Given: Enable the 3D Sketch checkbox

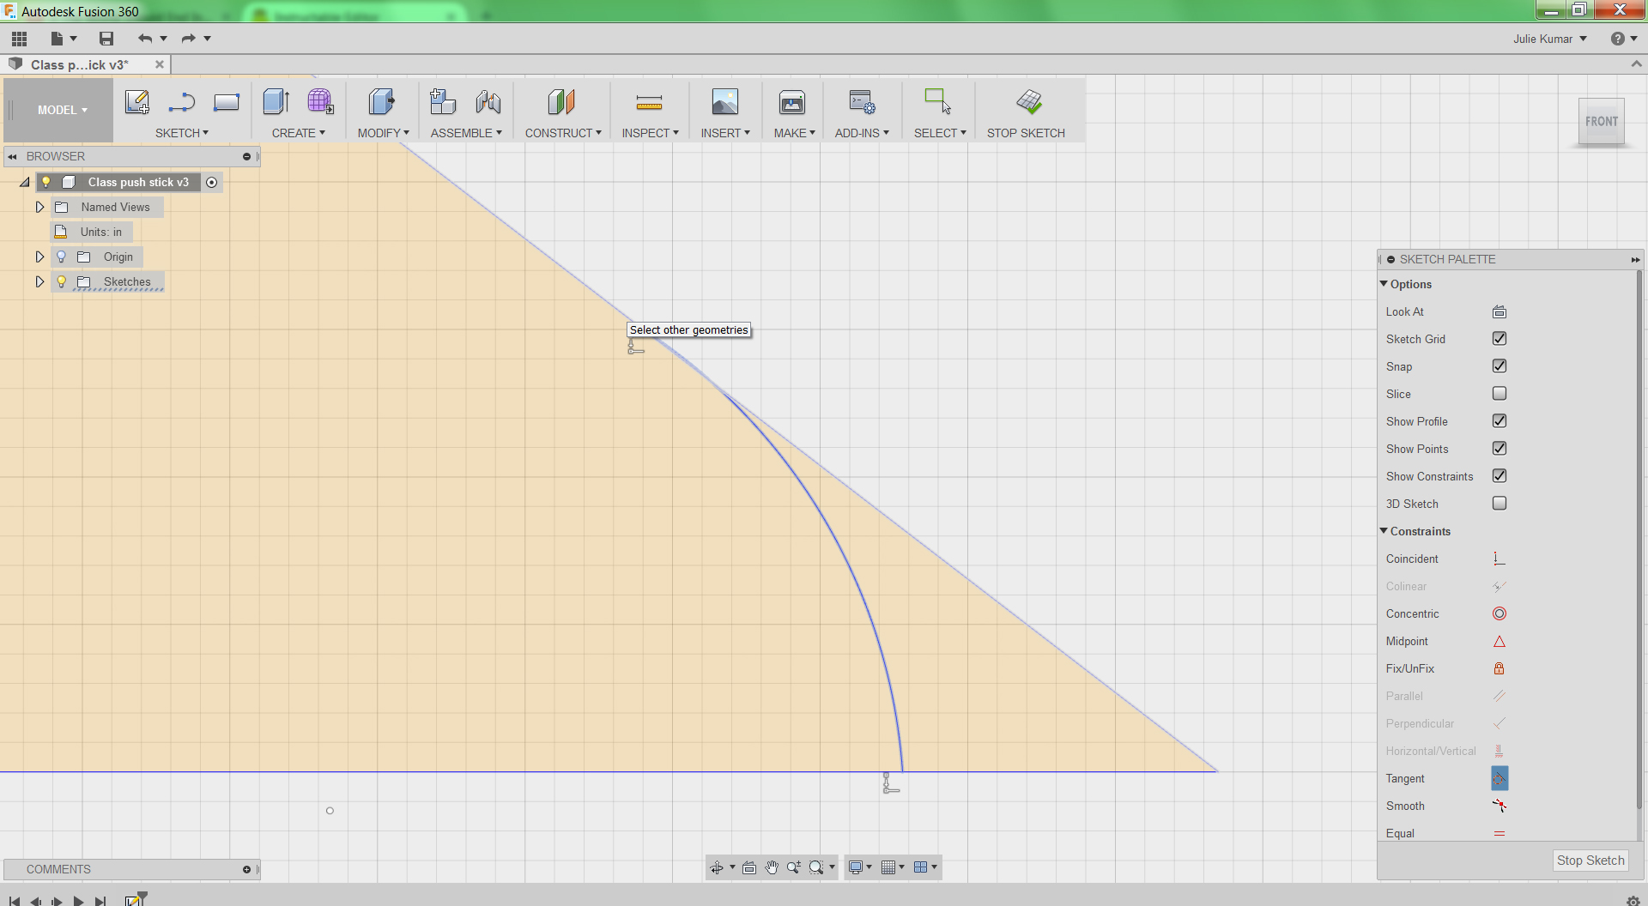Looking at the screenshot, I should (x=1500, y=504).
